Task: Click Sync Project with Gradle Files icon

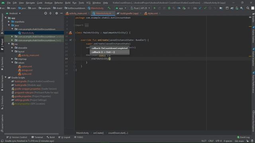Action: (x=232, y=8)
